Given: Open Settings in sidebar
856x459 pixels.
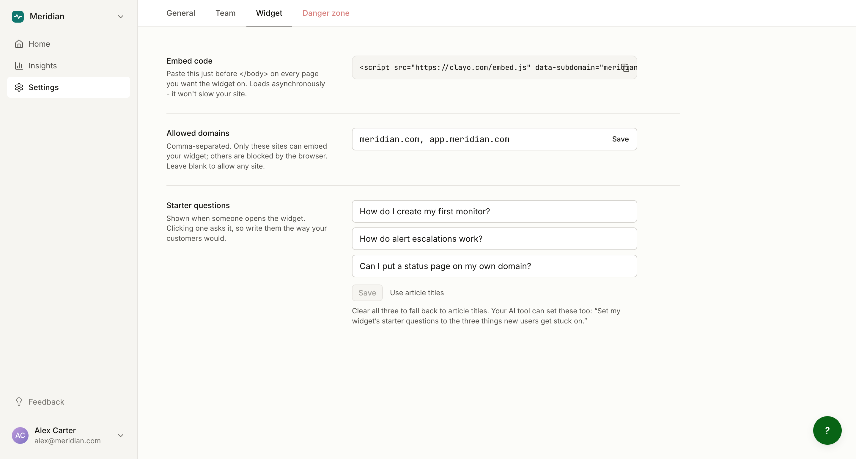Looking at the screenshot, I should coord(68,87).
